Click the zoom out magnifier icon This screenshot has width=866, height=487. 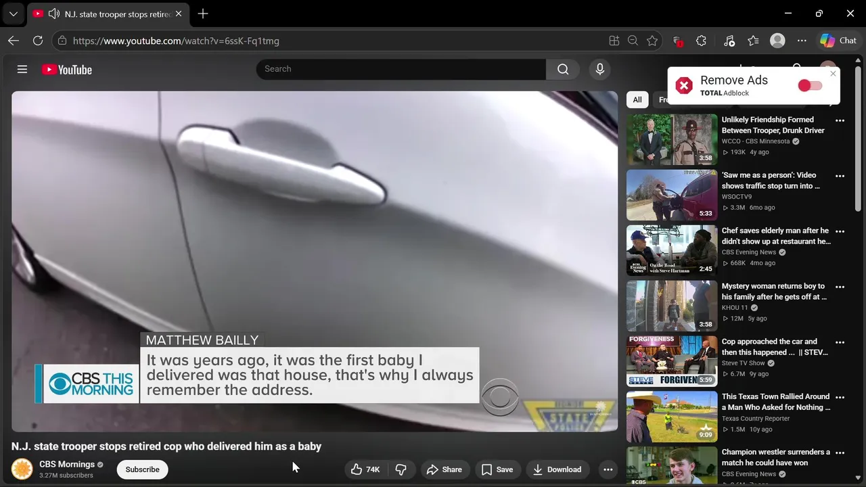tap(633, 41)
